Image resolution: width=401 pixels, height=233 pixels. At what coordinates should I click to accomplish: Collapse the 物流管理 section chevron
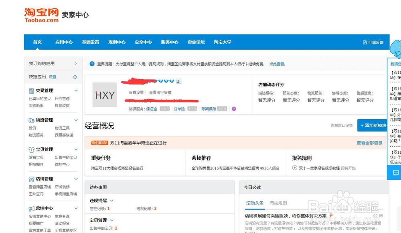click(x=76, y=120)
